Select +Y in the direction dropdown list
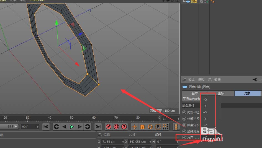262x148 pixels. (206, 112)
